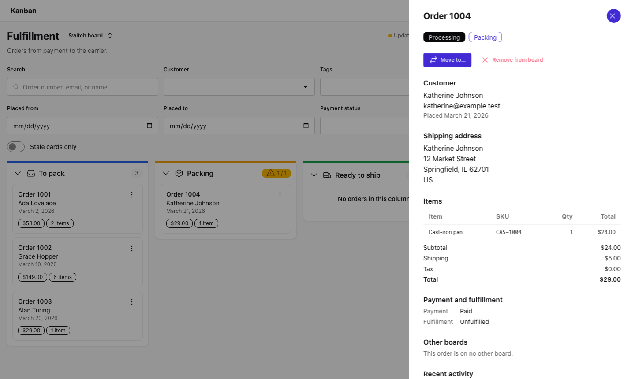Select the Packing badge in order panel
The image size is (635, 379).
click(485, 37)
